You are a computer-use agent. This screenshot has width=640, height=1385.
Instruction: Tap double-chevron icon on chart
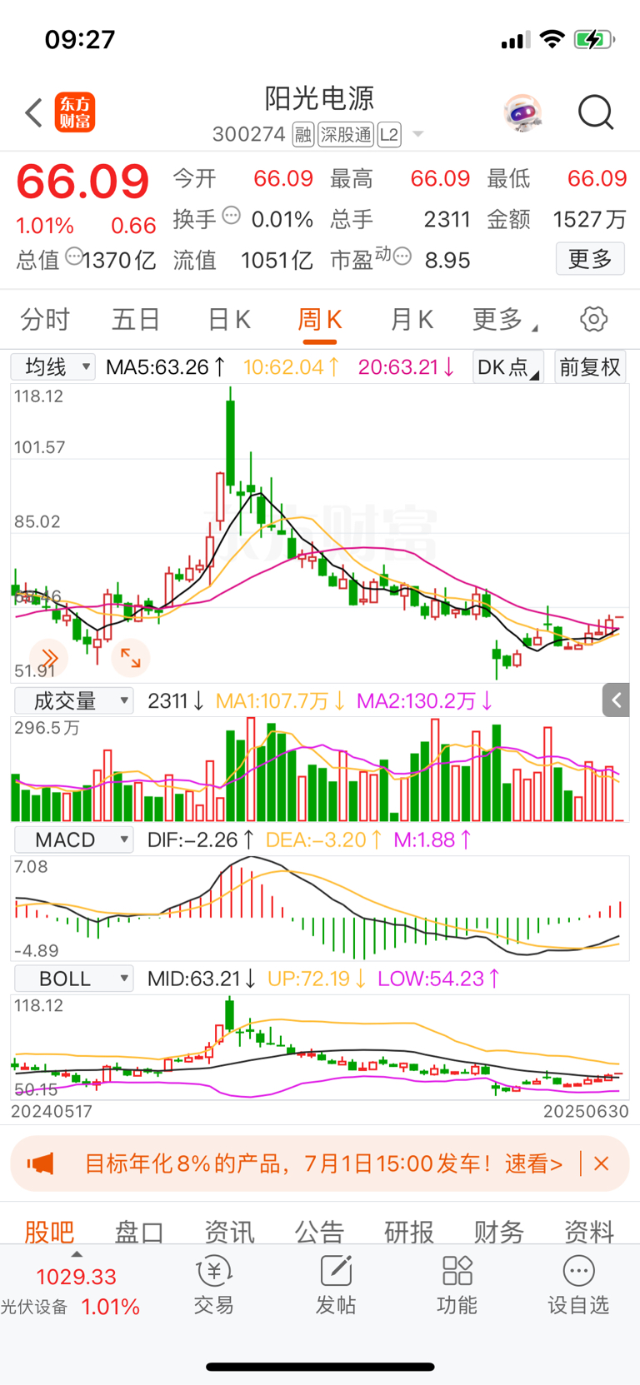click(48, 658)
